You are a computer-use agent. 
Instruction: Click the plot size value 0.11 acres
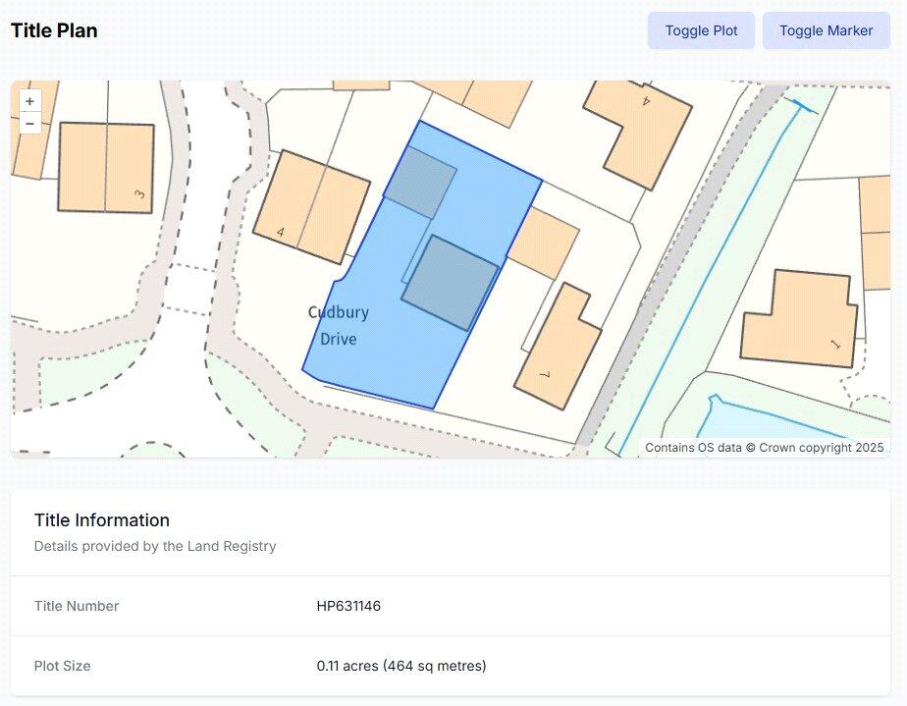pyautogui.click(x=400, y=666)
